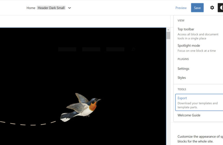Expand the template chevron dropdown
The height and width of the screenshot is (145, 223).
point(70,8)
